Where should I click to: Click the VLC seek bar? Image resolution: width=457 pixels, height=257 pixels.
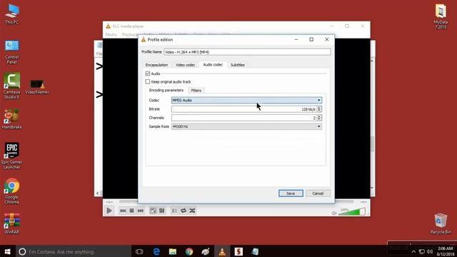pos(236,201)
